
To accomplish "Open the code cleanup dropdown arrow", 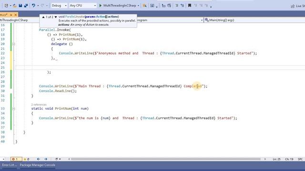I will (x=60, y=159).
